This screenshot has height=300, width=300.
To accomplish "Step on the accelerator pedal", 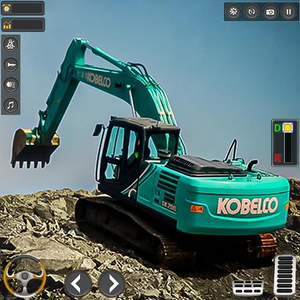I will (285, 275).
